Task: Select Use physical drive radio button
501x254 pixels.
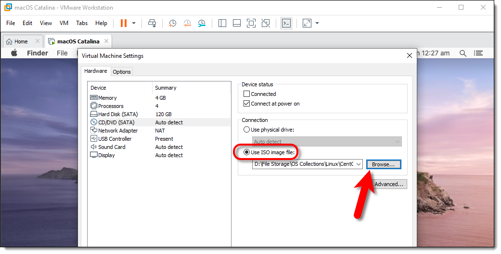Action: pyautogui.click(x=246, y=130)
